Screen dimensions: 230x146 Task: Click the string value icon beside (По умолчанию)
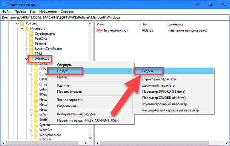[x=98, y=30]
